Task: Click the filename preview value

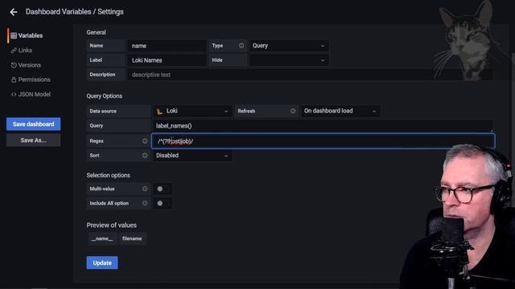Action: pyautogui.click(x=132, y=238)
